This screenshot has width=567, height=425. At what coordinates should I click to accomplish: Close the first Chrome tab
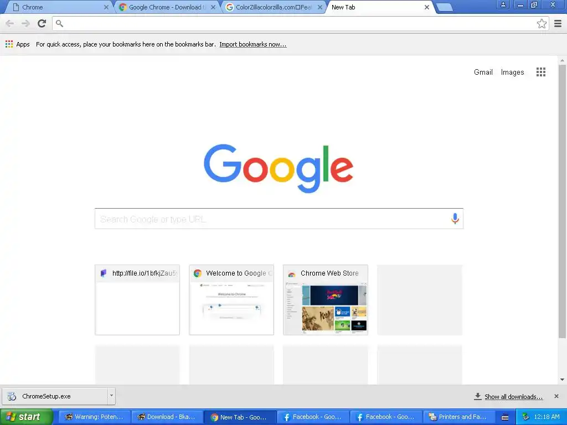point(106,7)
